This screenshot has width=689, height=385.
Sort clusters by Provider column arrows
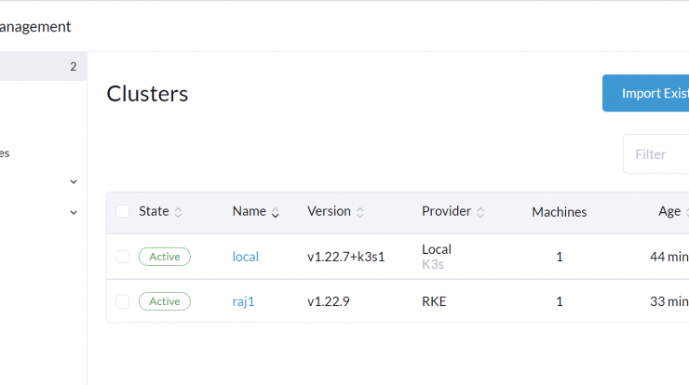(x=480, y=212)
